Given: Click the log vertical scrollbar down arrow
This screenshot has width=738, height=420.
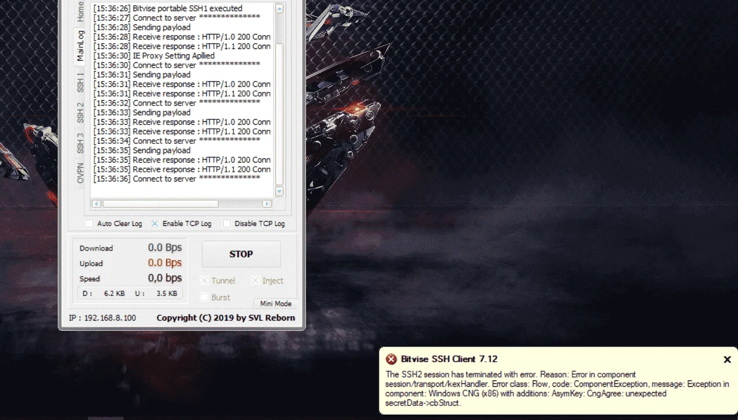Looking at the screenshot, I should [279, 191].
